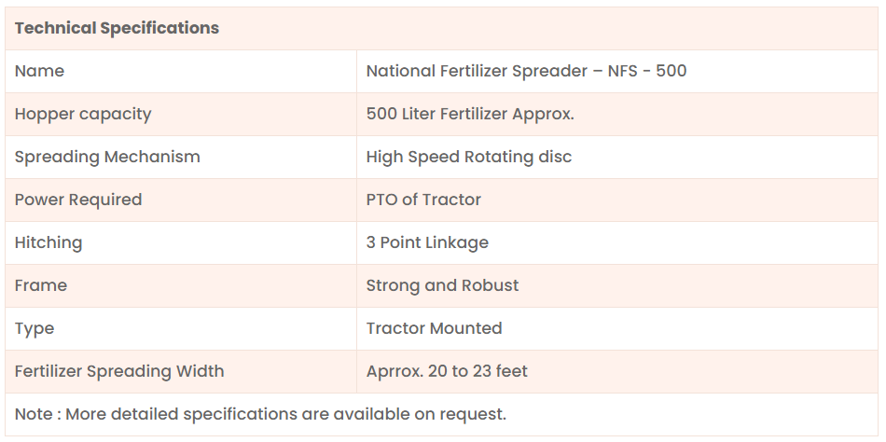The width and height of the screenshot is (886, 442).
Task: Click the PTO of Tractor value
Action: (x=423, y=200)
